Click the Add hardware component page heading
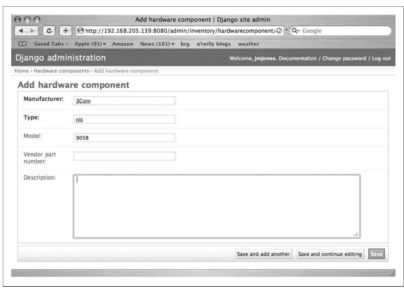The width and height of the screenshot is (404, 288). click(x=73, y=85)
